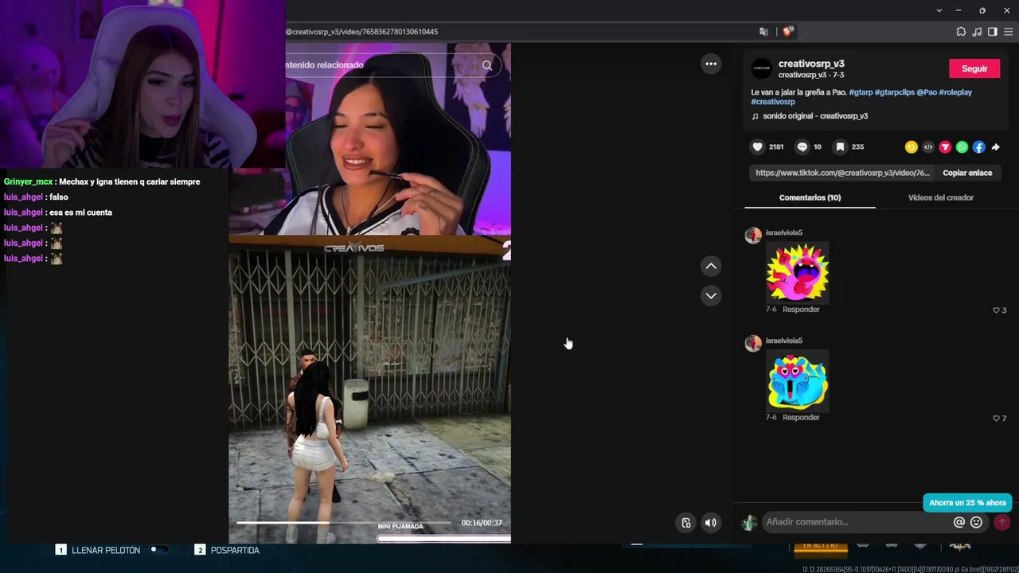Open the blue sticker in second comment
The width and height of the screenshot is (1019, 573).
797,381
